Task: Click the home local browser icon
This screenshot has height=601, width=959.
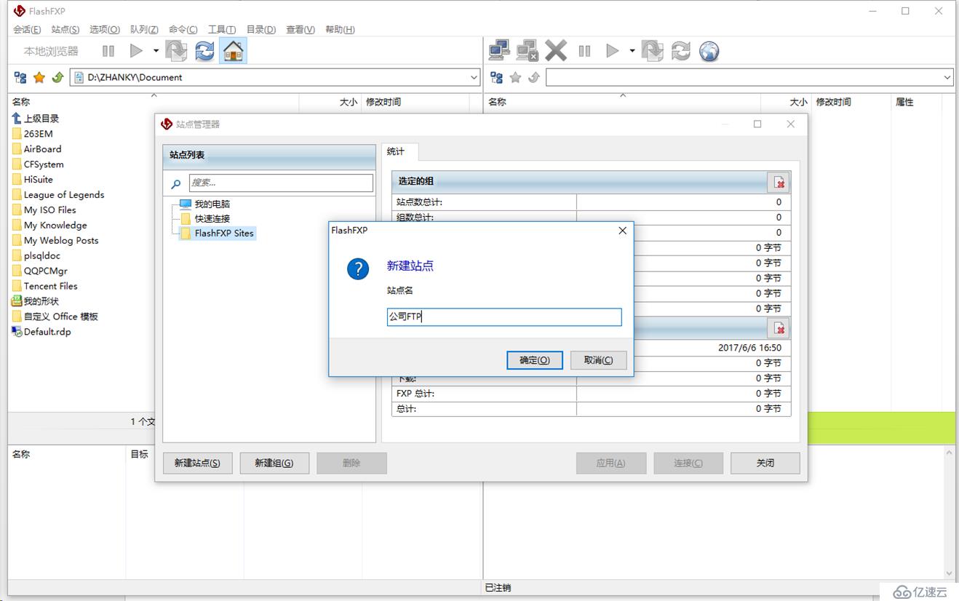Action: tap(233, 51)
